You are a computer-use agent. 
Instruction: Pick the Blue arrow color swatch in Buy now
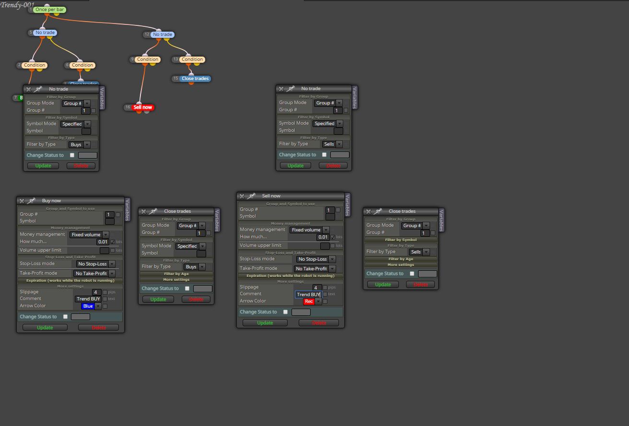coord(88,306)
